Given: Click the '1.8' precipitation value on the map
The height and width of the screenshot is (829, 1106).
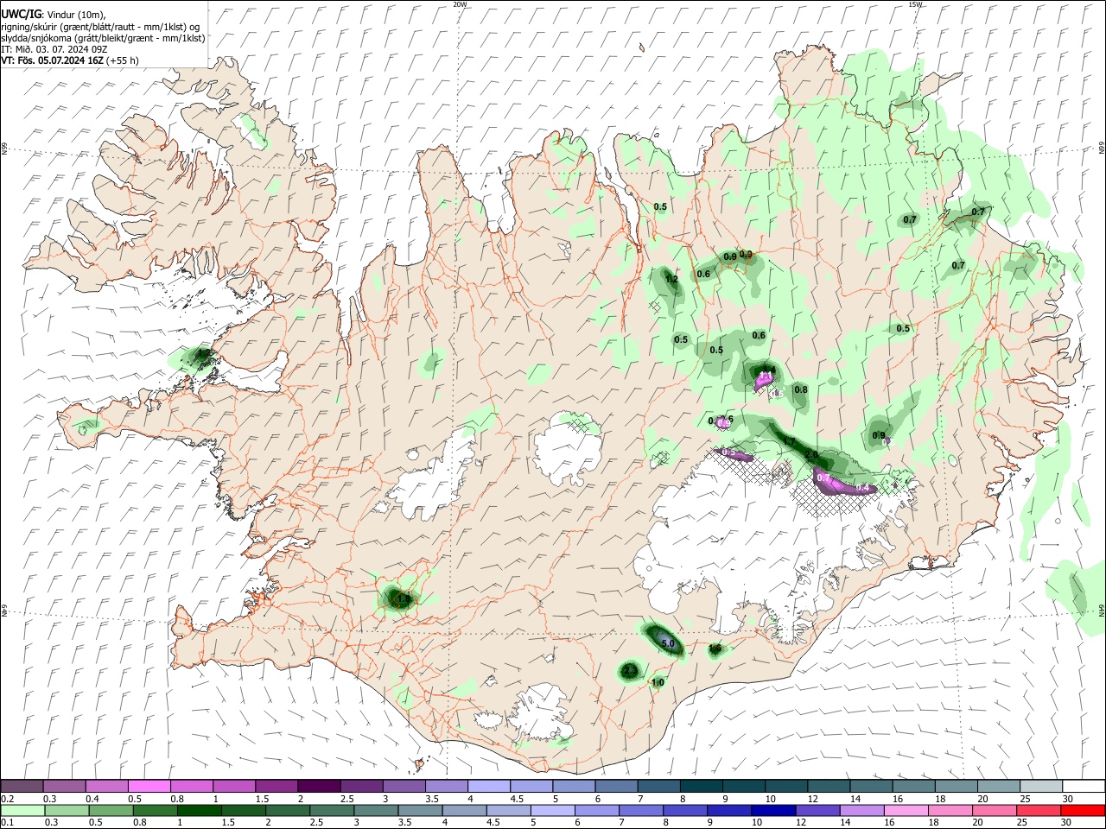Looking at the screenshot, I should pos(404,598).
